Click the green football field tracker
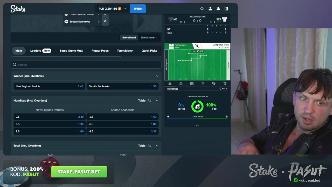 (197, 65)
